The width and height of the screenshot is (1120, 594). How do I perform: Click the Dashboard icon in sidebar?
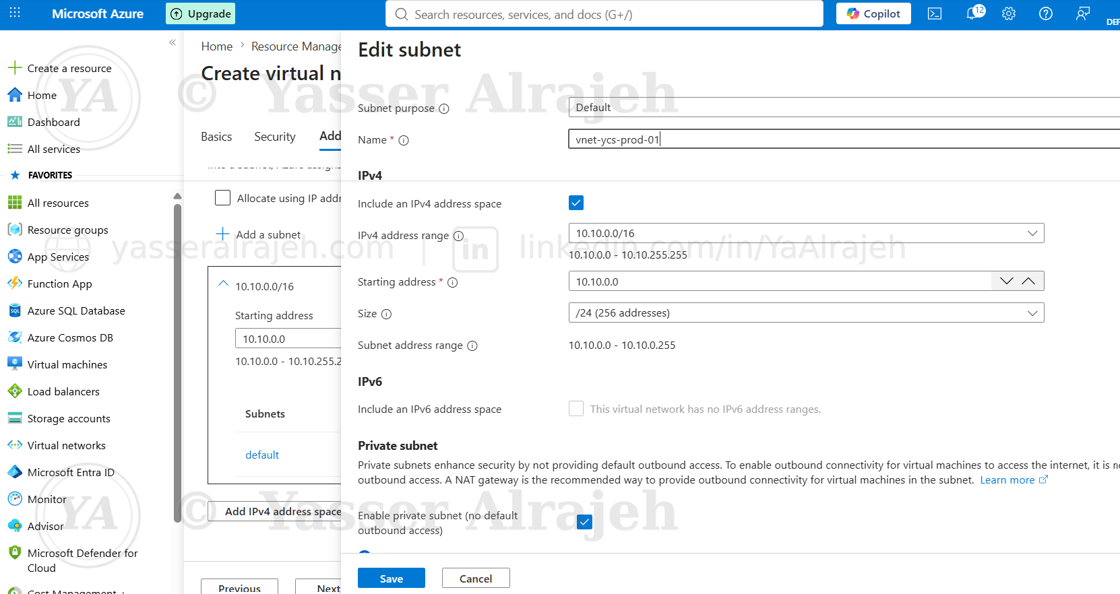[x=15, y=122]
